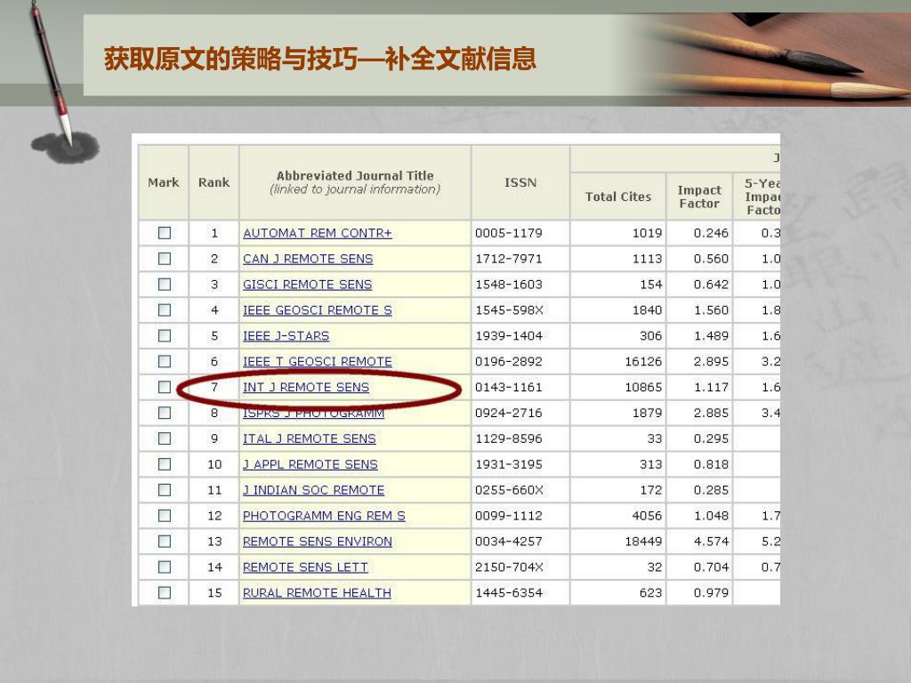Open the CAN J REMOTE SENS link
The width and height of the screenshot is (911, 683).
click(308, 259)
